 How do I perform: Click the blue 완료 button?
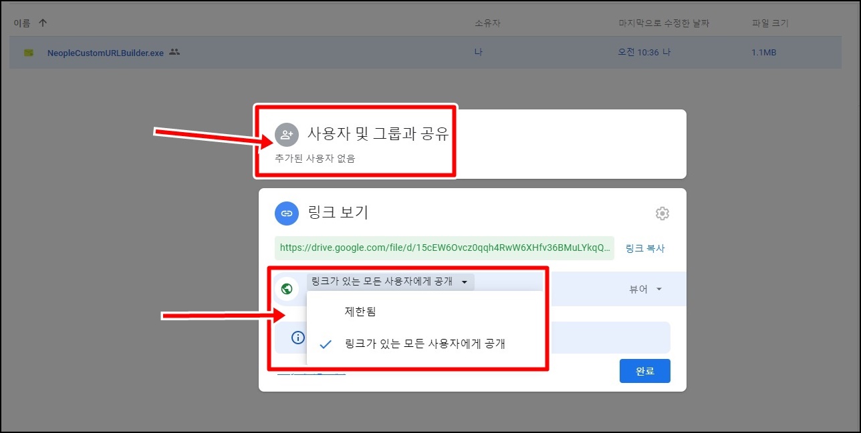point(645,370)
